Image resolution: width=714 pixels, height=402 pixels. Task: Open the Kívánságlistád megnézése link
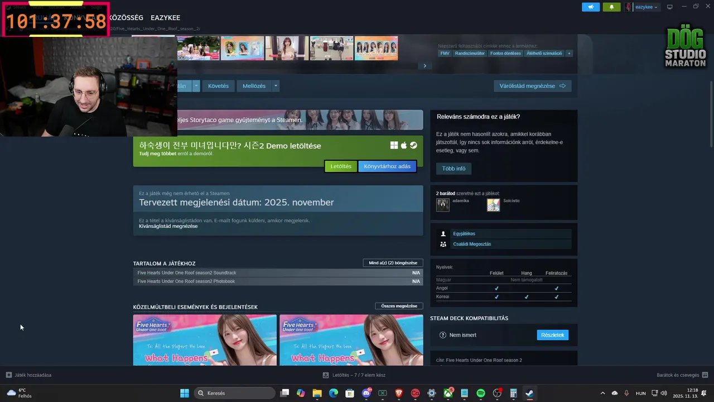click(x=168, y=226)
